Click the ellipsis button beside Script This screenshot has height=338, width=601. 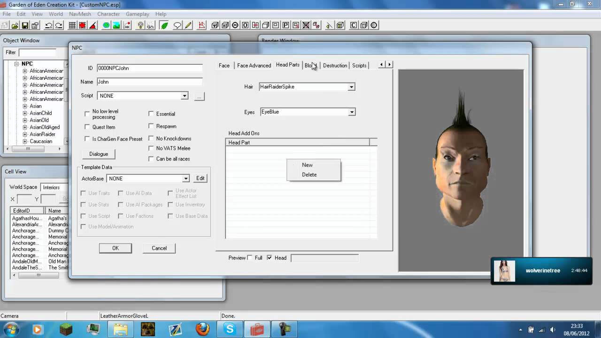pos(200,96)
